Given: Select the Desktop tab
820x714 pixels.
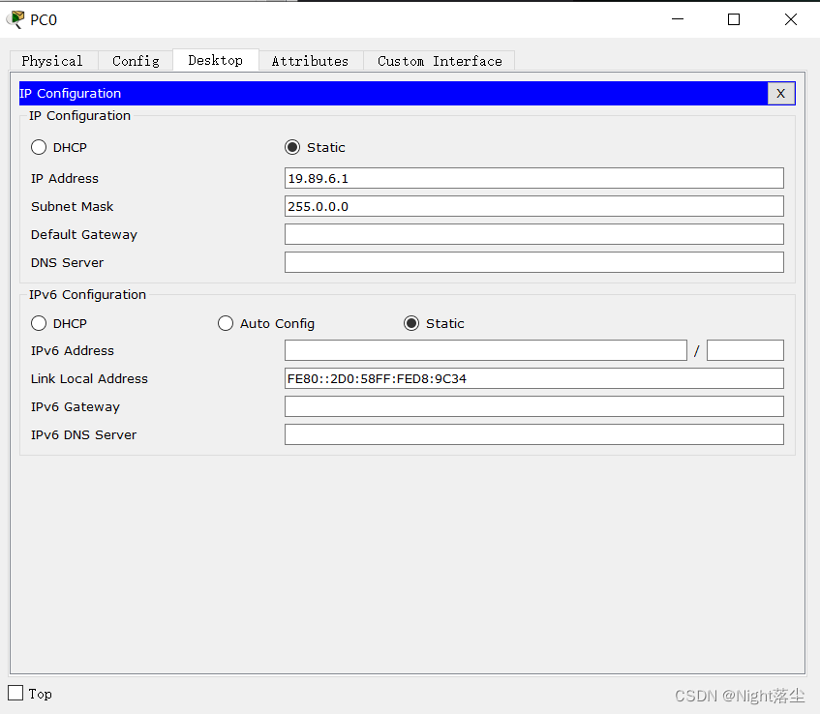Looking at the screenshot, I should click(216, 60).
